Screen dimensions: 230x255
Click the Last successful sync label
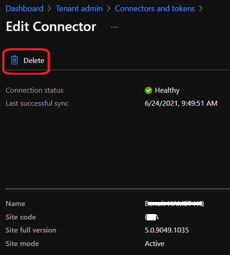coord(37,103)
